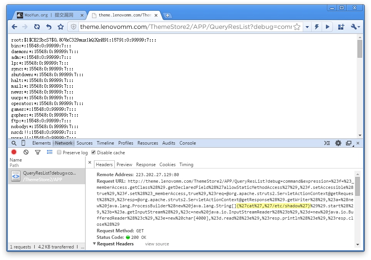Image resolution: width=371 pixels, height=260 pixels.
Task: Click the play arrow toolbar icon
Action: pos(327,27)
